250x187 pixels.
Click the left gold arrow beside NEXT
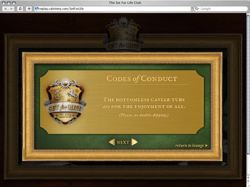112,142
